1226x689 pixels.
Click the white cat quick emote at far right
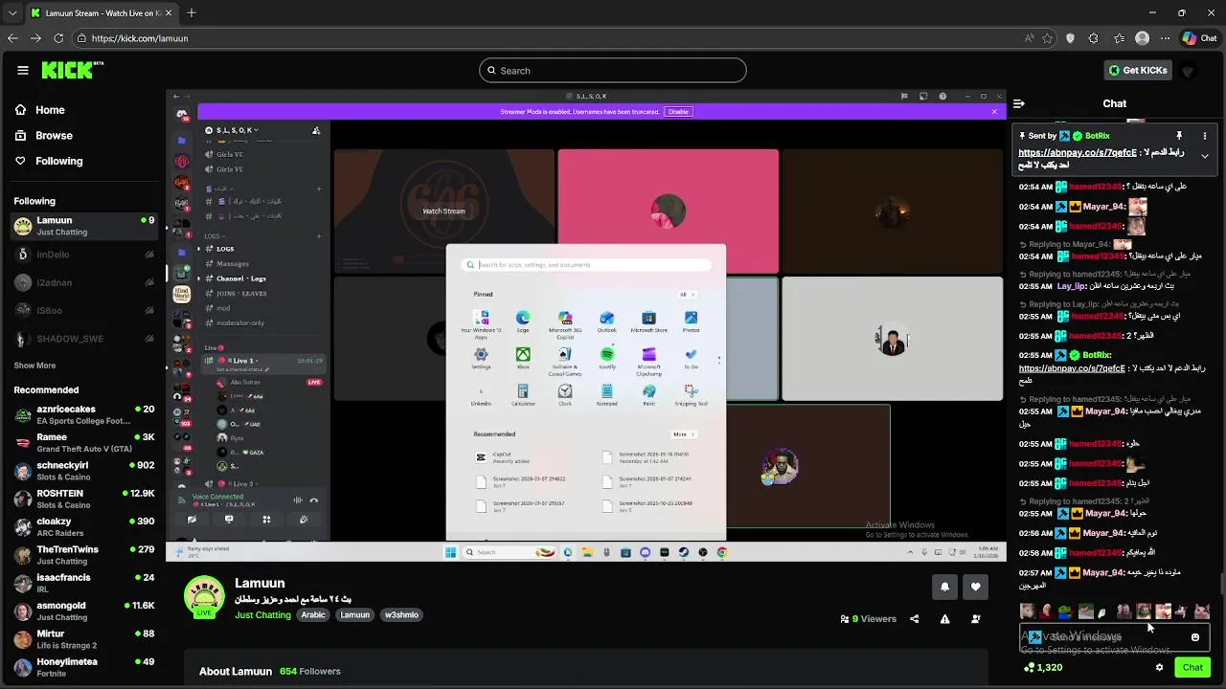(1202, 611)
